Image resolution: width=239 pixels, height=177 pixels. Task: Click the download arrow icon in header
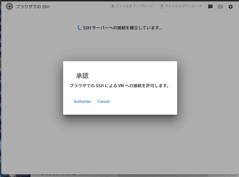(x=162, y=6)
